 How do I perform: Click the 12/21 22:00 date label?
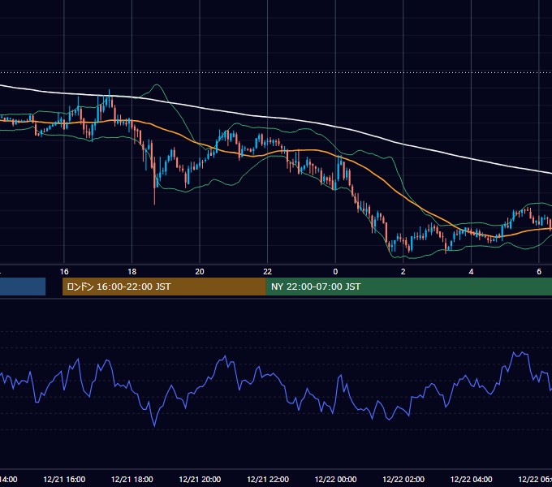click(x=268, y=479)
